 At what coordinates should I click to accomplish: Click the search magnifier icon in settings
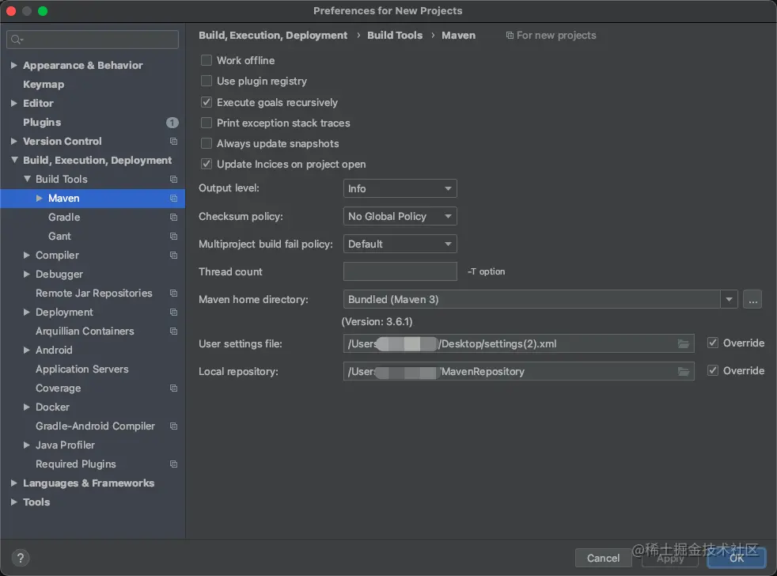[x=17, y=40]
